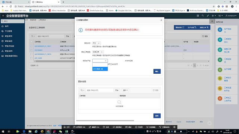The height and width of the screenshot is (134, 239).
Task: Collapse the 指定生产线 production line dropdown
Action: (x=100, y=61)
